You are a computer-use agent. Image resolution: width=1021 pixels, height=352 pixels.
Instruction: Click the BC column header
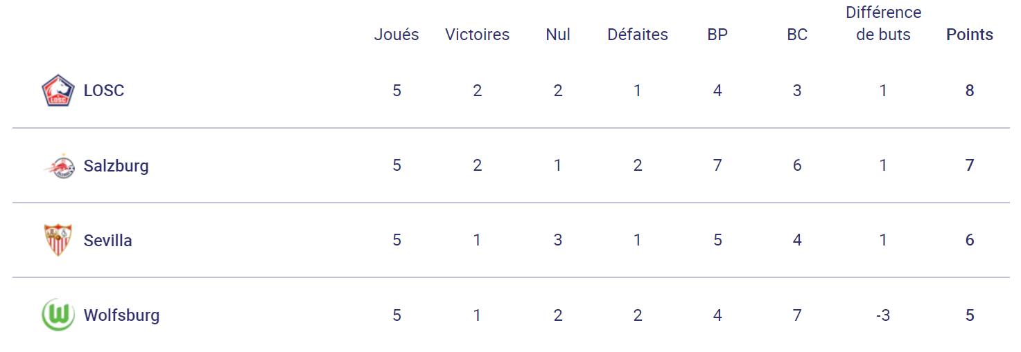click(x=797, y=35)
